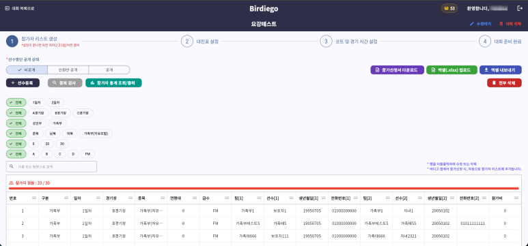
Task: Click search magnifier icon in search box
Action: tap(12, 166)
